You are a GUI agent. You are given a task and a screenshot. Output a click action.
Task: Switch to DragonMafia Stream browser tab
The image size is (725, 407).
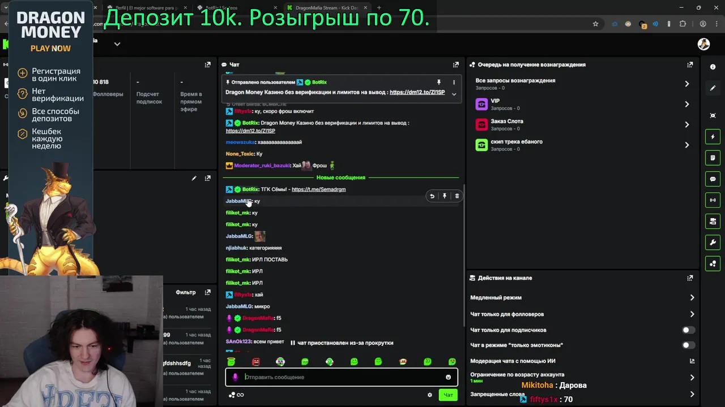(x=327, y=8)
